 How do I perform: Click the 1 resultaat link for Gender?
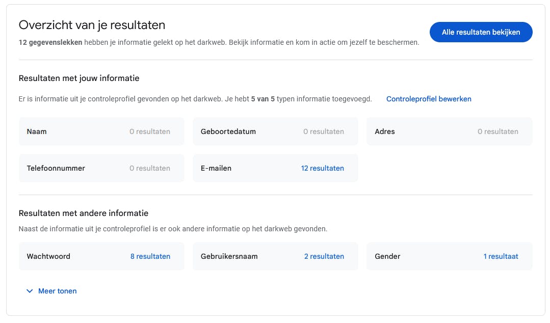point(501,256)
